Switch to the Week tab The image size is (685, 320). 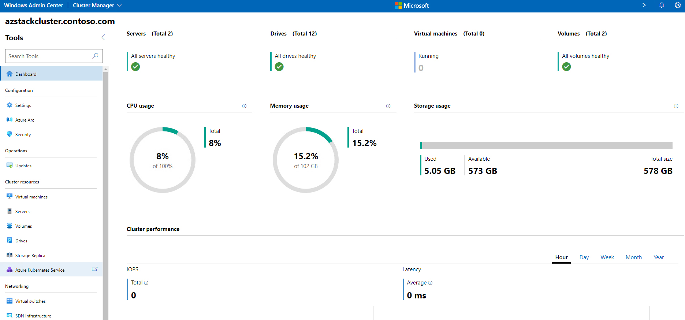607,257
